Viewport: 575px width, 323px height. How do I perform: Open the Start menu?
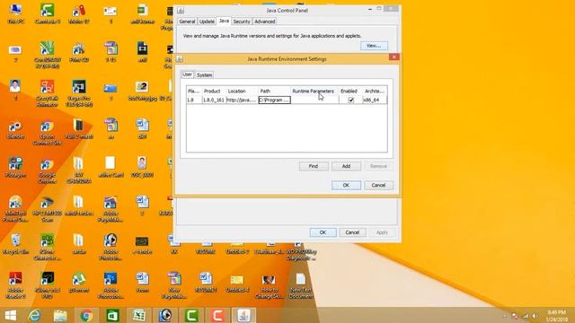pos(10,315)
